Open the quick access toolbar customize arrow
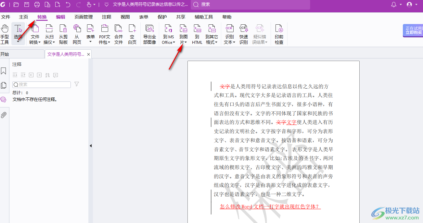The height and width of the screenshot is (223, 423). pos(106,5)
